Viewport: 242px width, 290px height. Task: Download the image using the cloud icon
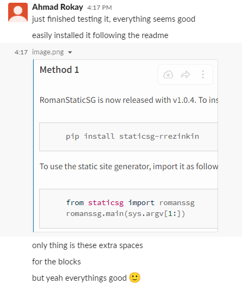pos(168,75)
